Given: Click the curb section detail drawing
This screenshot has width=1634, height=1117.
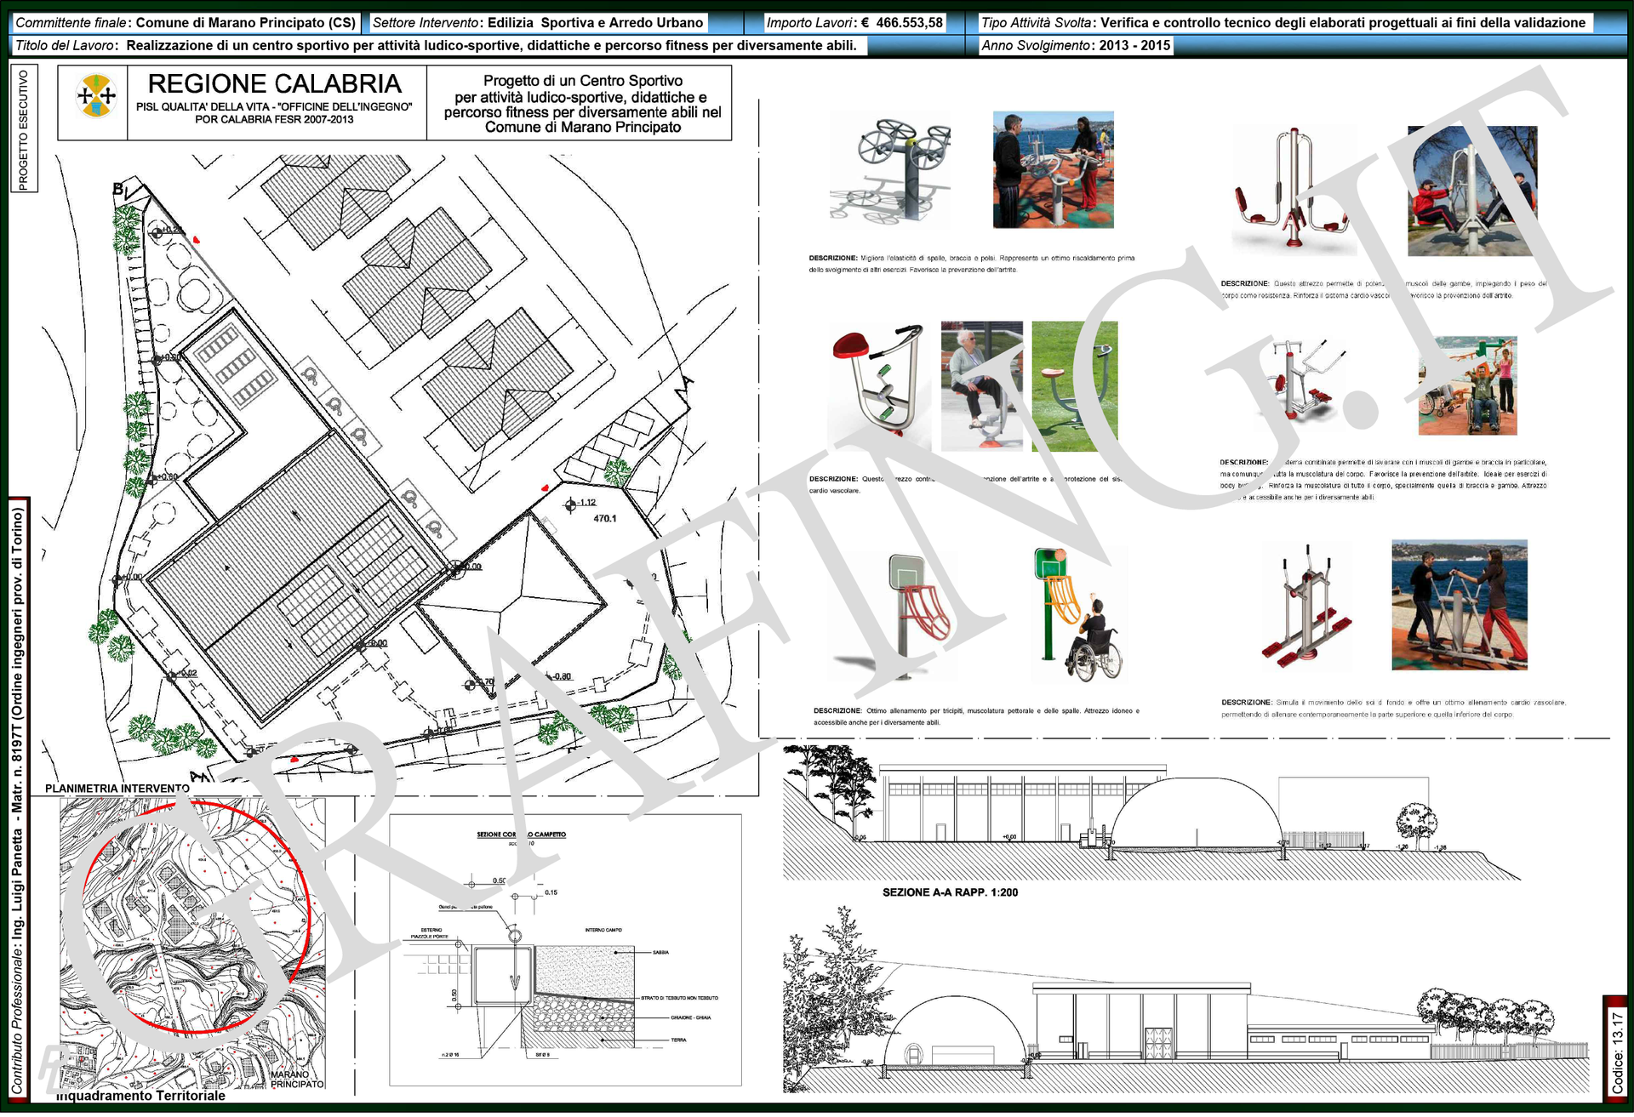Looking at the screenshot, I should click(565, 951).
